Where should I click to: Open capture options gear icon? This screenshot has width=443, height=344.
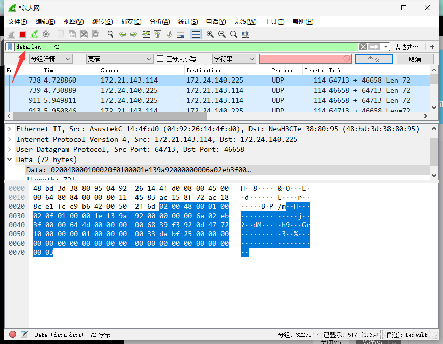45,34
